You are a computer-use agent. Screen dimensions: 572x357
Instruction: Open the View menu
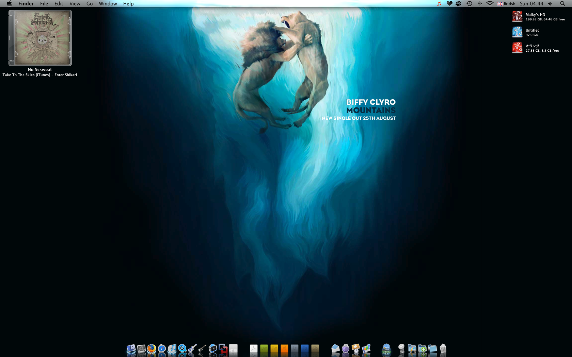[75, 4]
